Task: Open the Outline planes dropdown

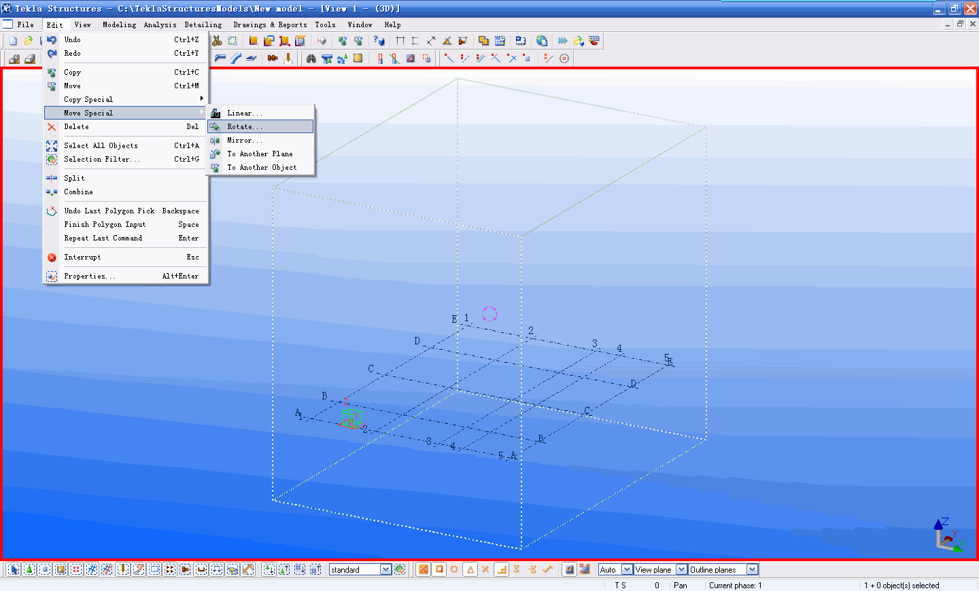Action: 751,569
